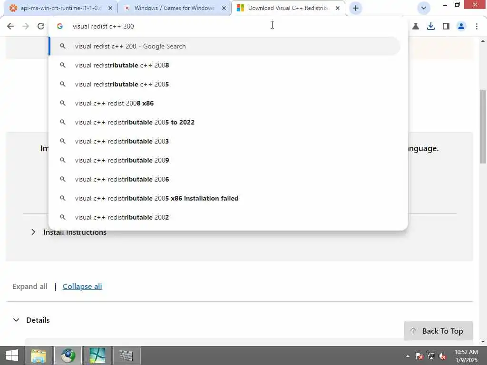This screenshot has height=365, width=487.
Task: Close the Windows 7 Games tab
Action: point(224,8)
